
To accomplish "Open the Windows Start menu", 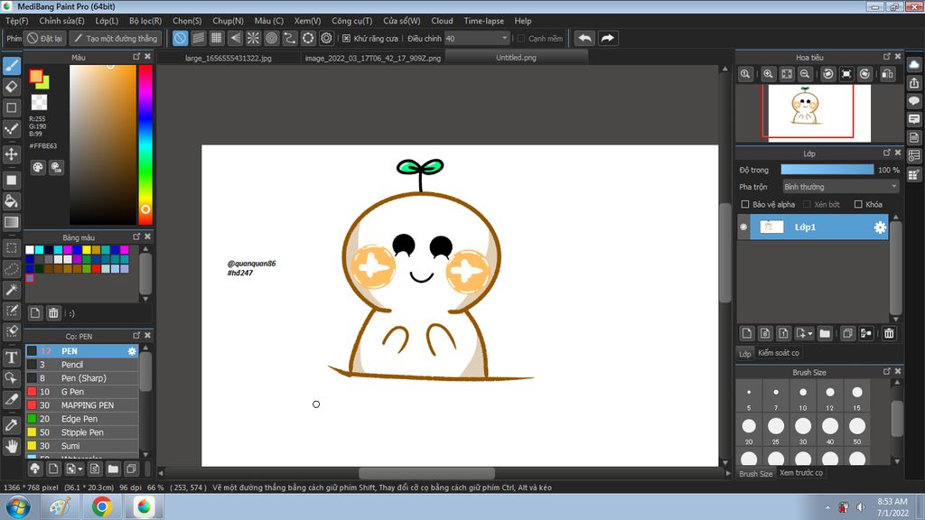I will point(18,507).
